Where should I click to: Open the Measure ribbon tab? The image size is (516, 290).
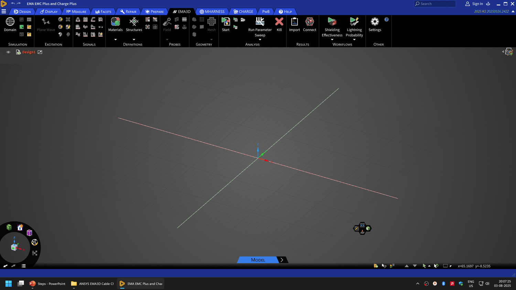pos(76,12)
